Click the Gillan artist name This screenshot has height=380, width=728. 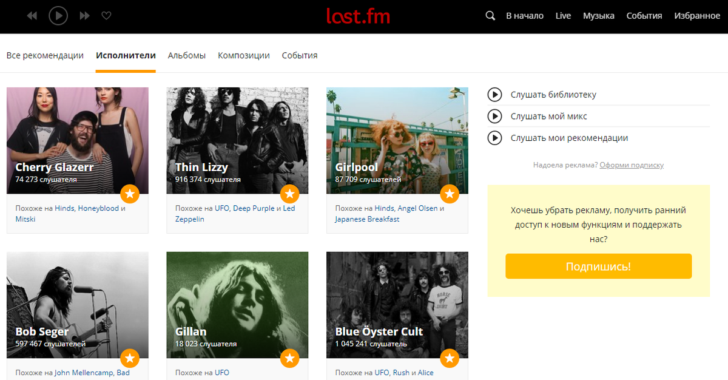pyautogui.click(x=190, y=331)
